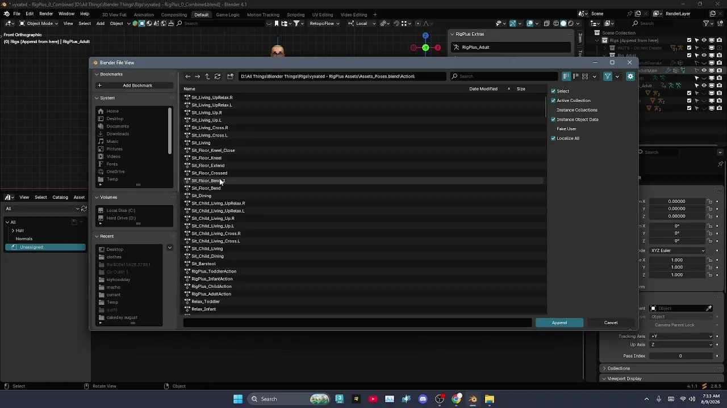Open Blender from the Windows taskbar
Image resolution: width=727 pixels, height=408 pixels.
click(x=473, y=399)
